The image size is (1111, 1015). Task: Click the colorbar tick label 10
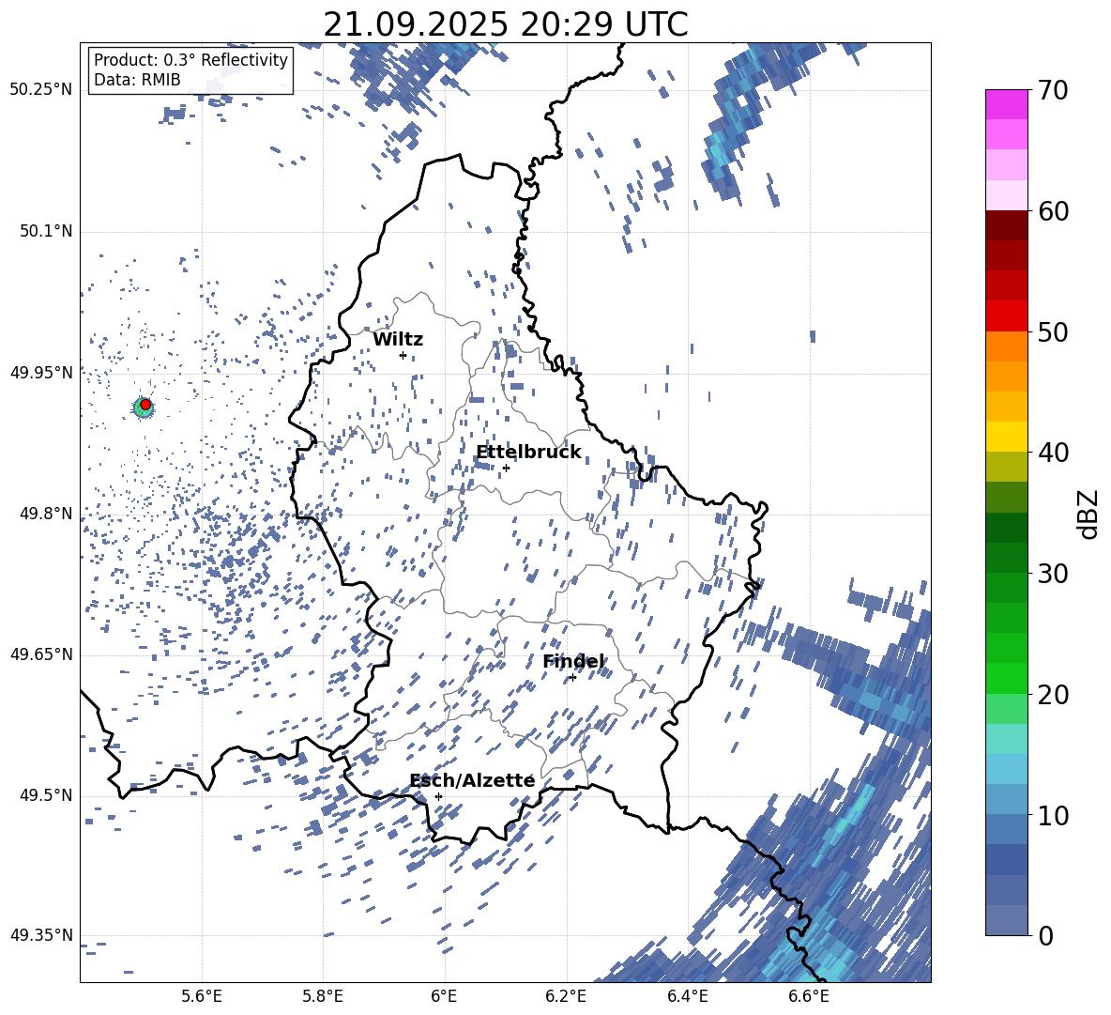[x=1052, y=815]
